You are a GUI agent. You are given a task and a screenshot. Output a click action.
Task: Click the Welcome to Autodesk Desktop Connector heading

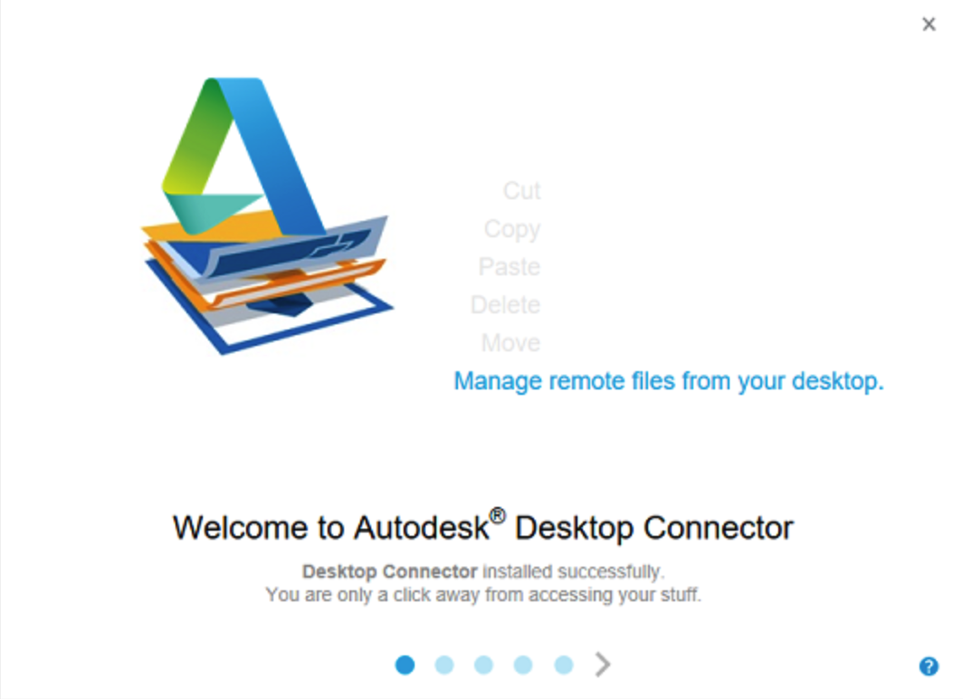[x=483, y=526]
